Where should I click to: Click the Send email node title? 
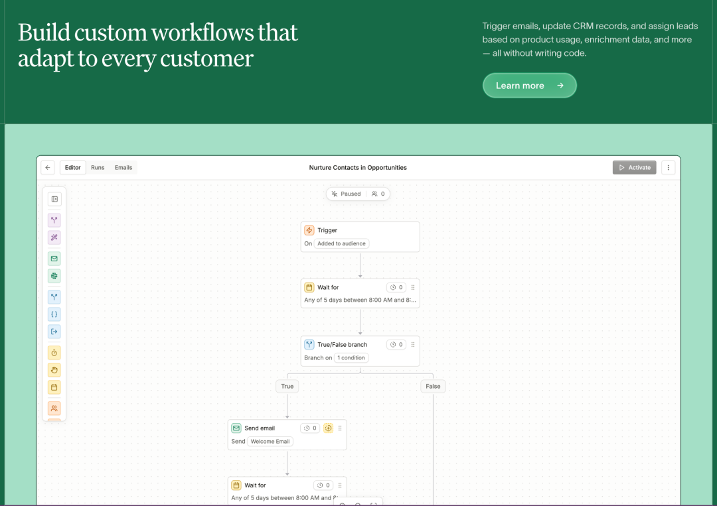tap(260, 428)
